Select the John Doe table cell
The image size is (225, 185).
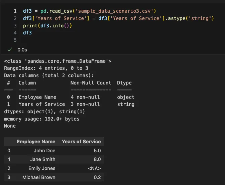[44, 151]
